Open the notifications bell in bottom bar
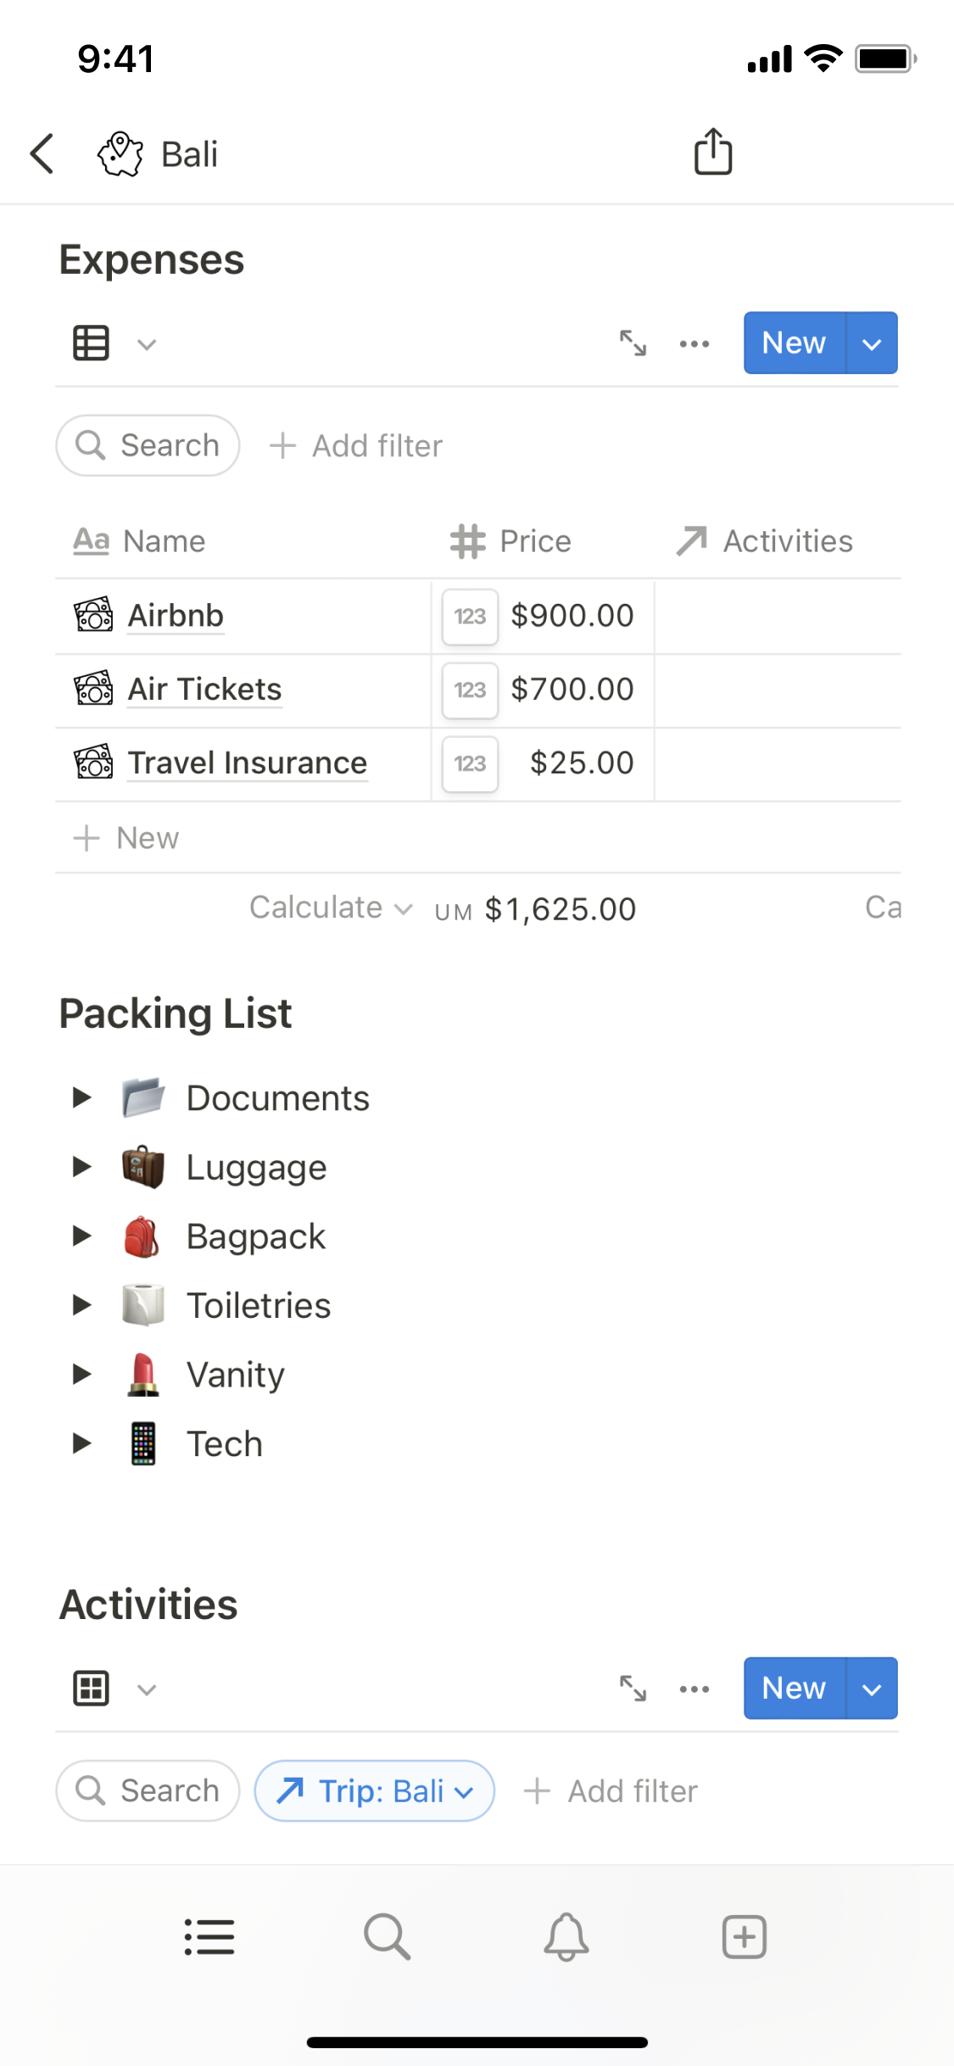 (566, 1937)
